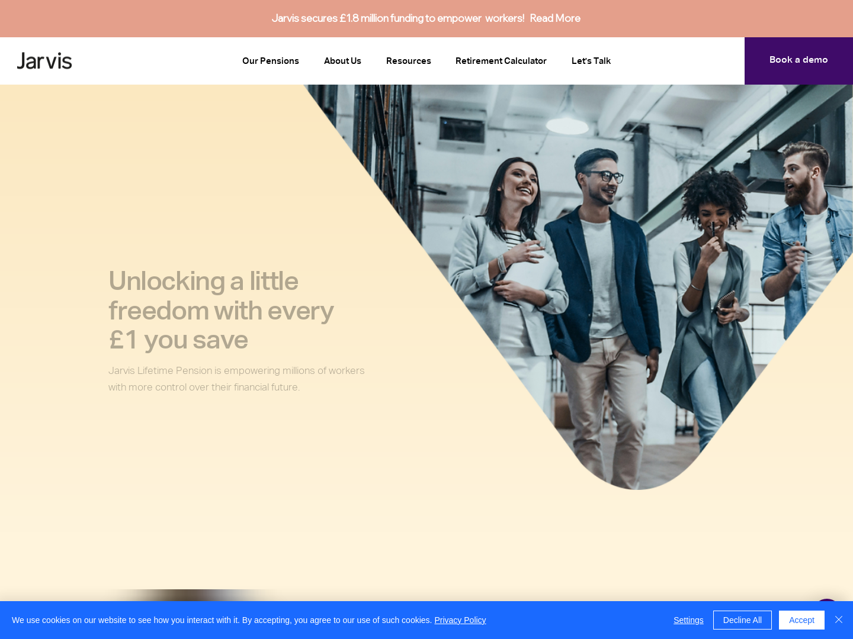Go to the About Us page
This screenshot has width=853, height=639.
click(x=342, y=61)
